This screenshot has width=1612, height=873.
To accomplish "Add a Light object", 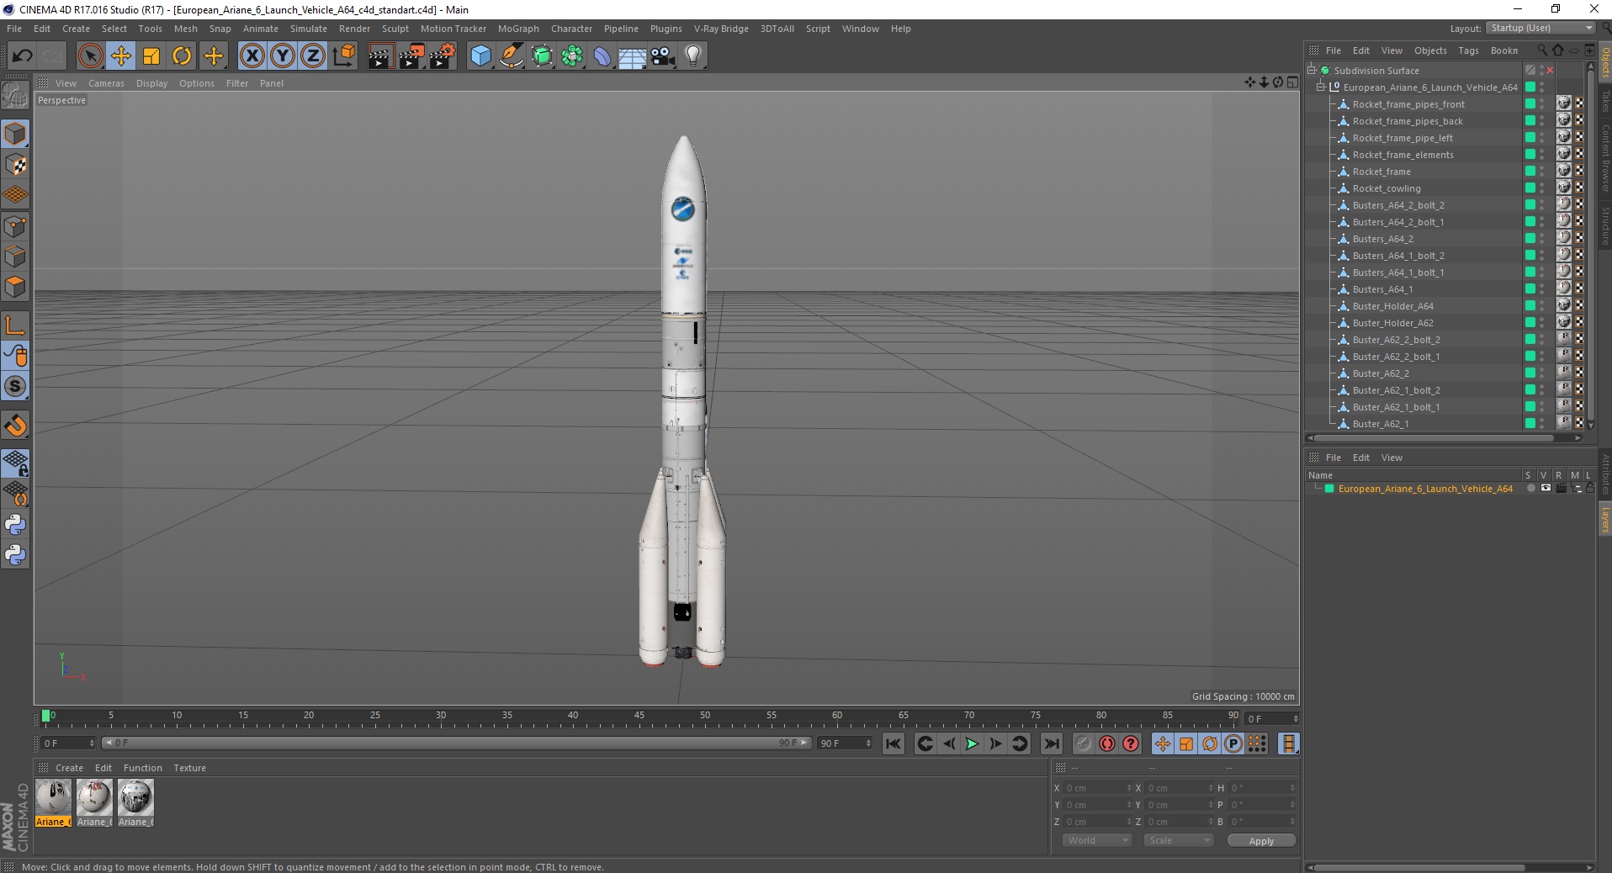I will point(693,56).
